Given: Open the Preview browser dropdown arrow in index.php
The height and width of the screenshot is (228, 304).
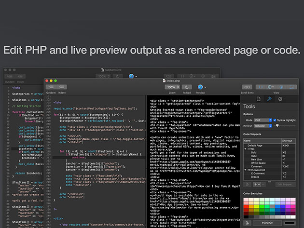Looking at the screenshot, I should (x=205, y=87).
